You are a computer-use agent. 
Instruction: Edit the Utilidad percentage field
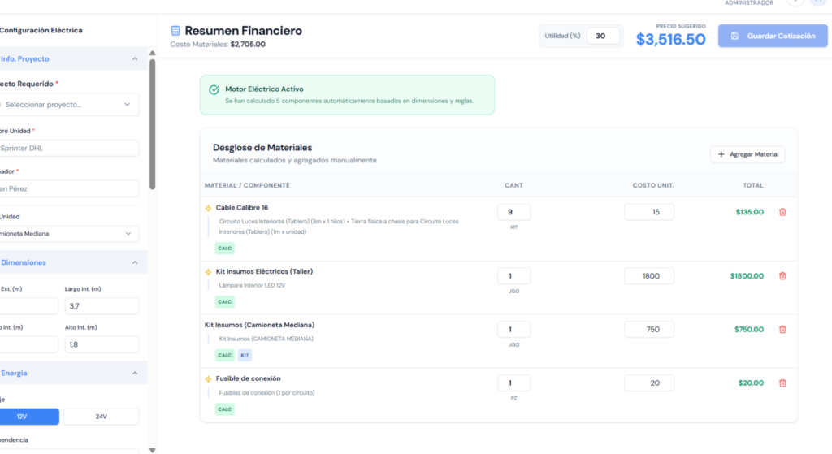pyautogui.click(x=604, y=36)
